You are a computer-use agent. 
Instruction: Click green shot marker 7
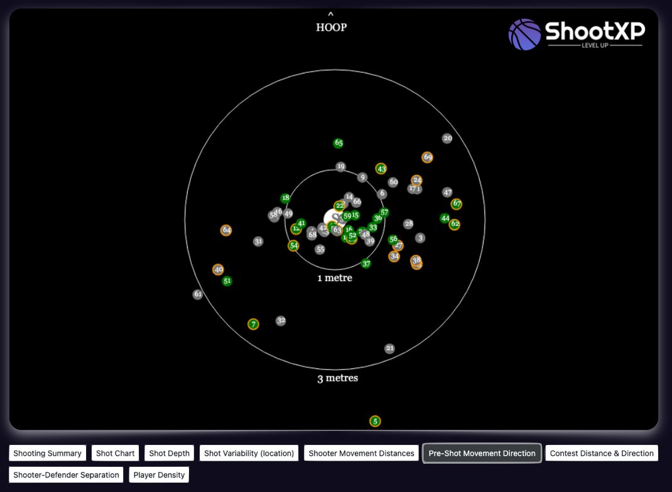click(253, 324)
